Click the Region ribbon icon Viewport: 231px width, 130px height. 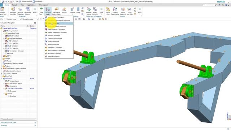(64, 10)
